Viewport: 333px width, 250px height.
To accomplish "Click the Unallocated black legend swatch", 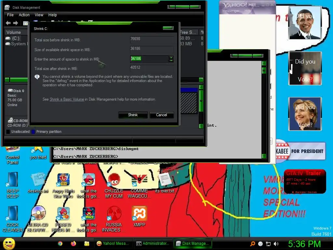I will coord(8,132).
